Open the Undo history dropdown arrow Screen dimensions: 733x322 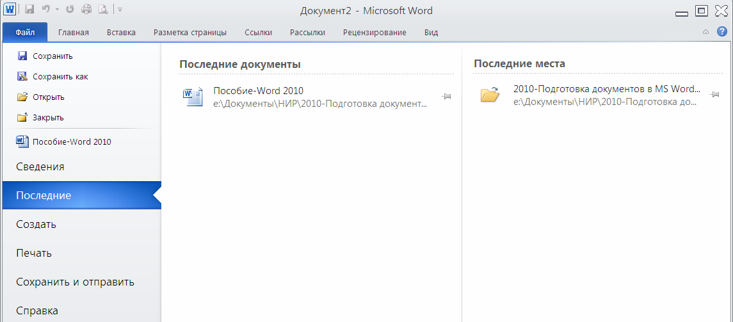coord(56,10)
